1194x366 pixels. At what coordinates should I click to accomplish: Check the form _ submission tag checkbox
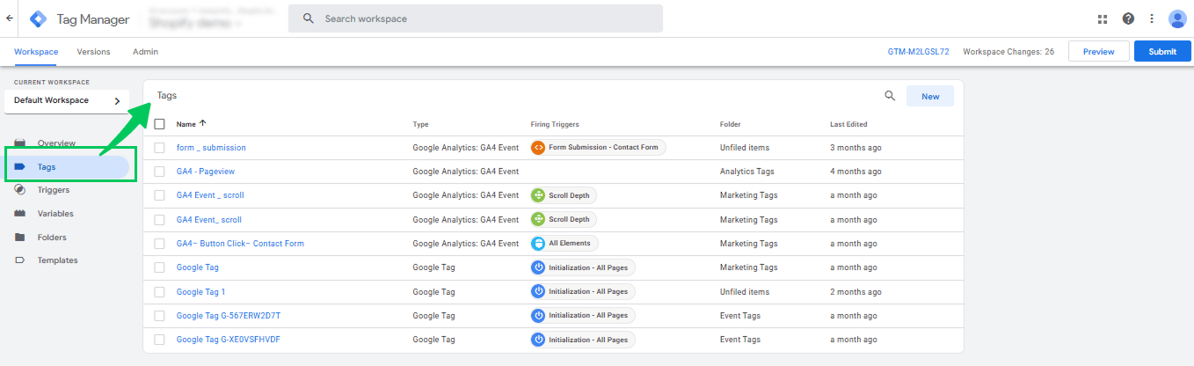[159, 148]
